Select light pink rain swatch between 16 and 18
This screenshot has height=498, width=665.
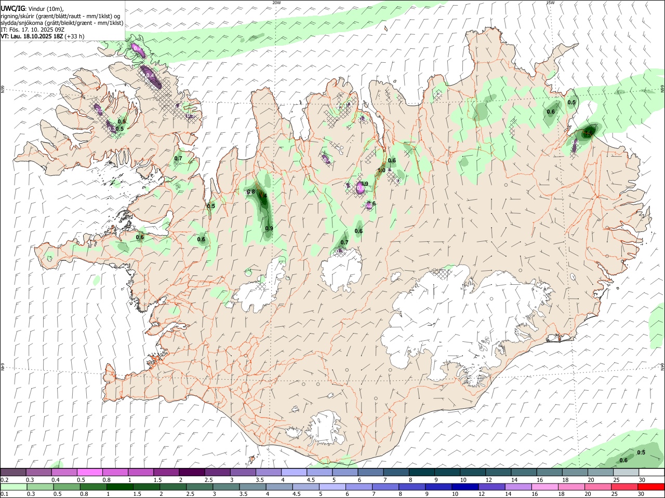point(544,487)
